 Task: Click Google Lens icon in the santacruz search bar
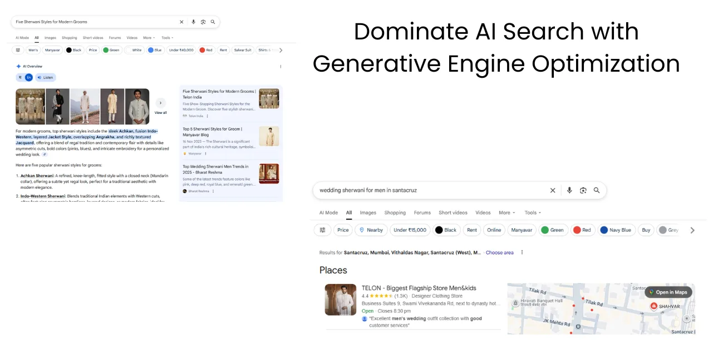583,190
